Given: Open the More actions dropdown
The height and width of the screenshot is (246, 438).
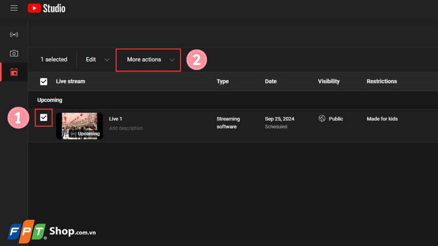Looking at the screenshot, I should click(x=148, y=60).
